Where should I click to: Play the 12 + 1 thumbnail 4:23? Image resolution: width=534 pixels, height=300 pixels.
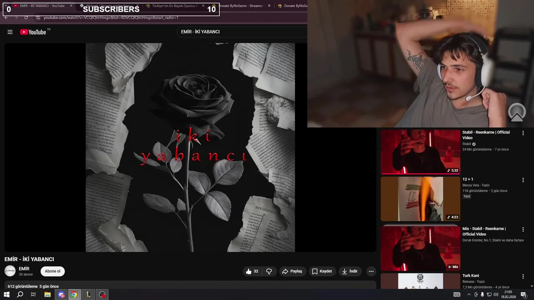pyautogui.click(x=421, y=199)
